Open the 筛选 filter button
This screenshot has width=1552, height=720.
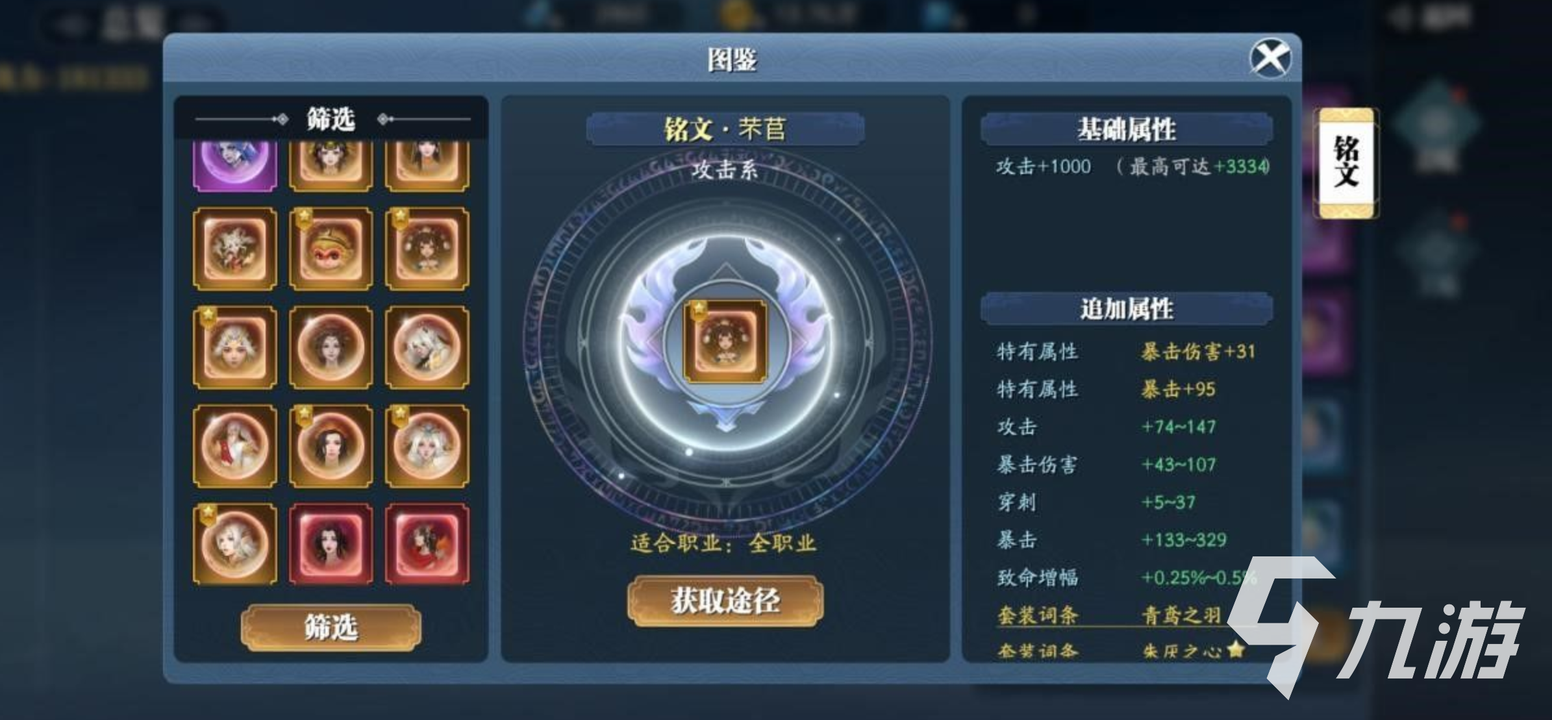tap(331, 627)
